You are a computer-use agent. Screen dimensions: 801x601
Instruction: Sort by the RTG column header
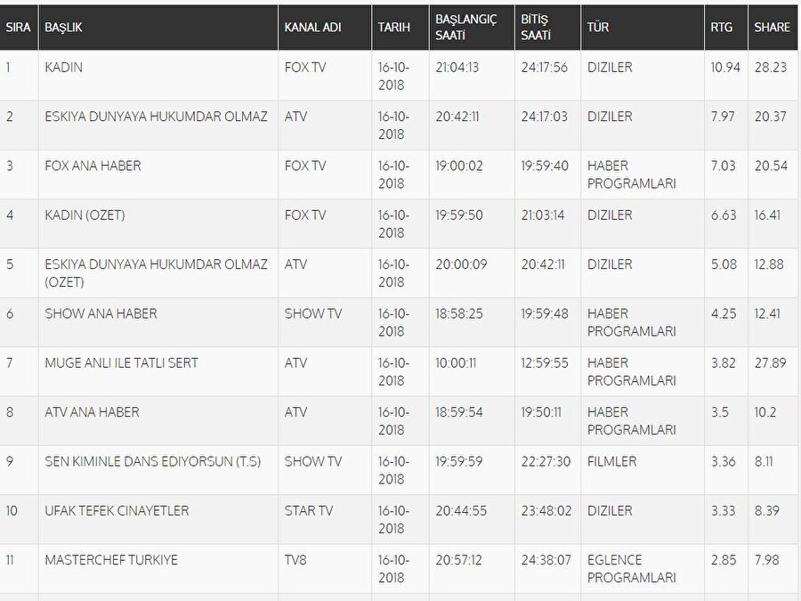point(722,28)
